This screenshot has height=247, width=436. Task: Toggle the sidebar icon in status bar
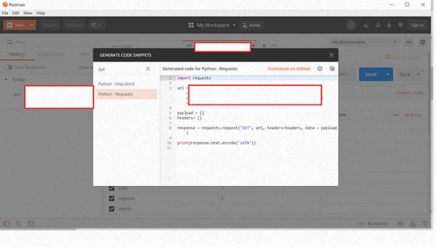(6, 223)
